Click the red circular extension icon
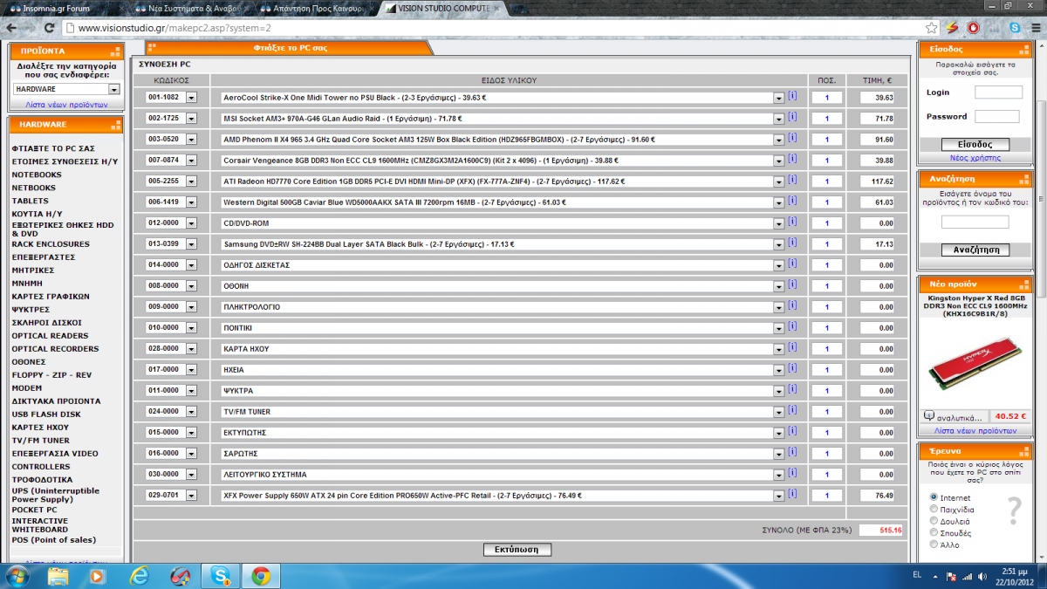Viewport: 1047px width, 589px height. click(x=973, y=28)
